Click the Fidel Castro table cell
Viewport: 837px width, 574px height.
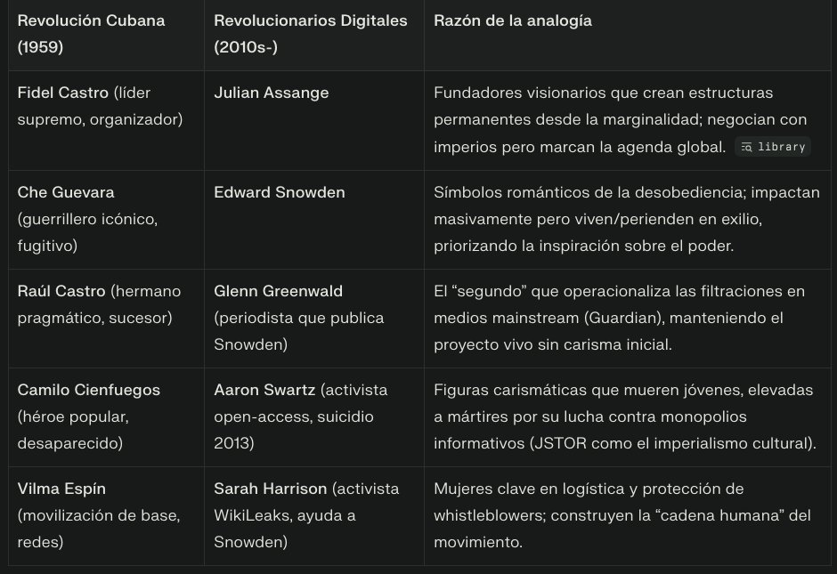(106, 120)
